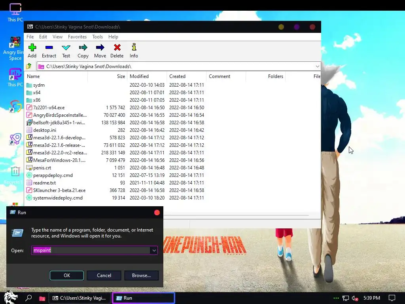
Task: Open the network tray icon
Action: pos(346,298)
